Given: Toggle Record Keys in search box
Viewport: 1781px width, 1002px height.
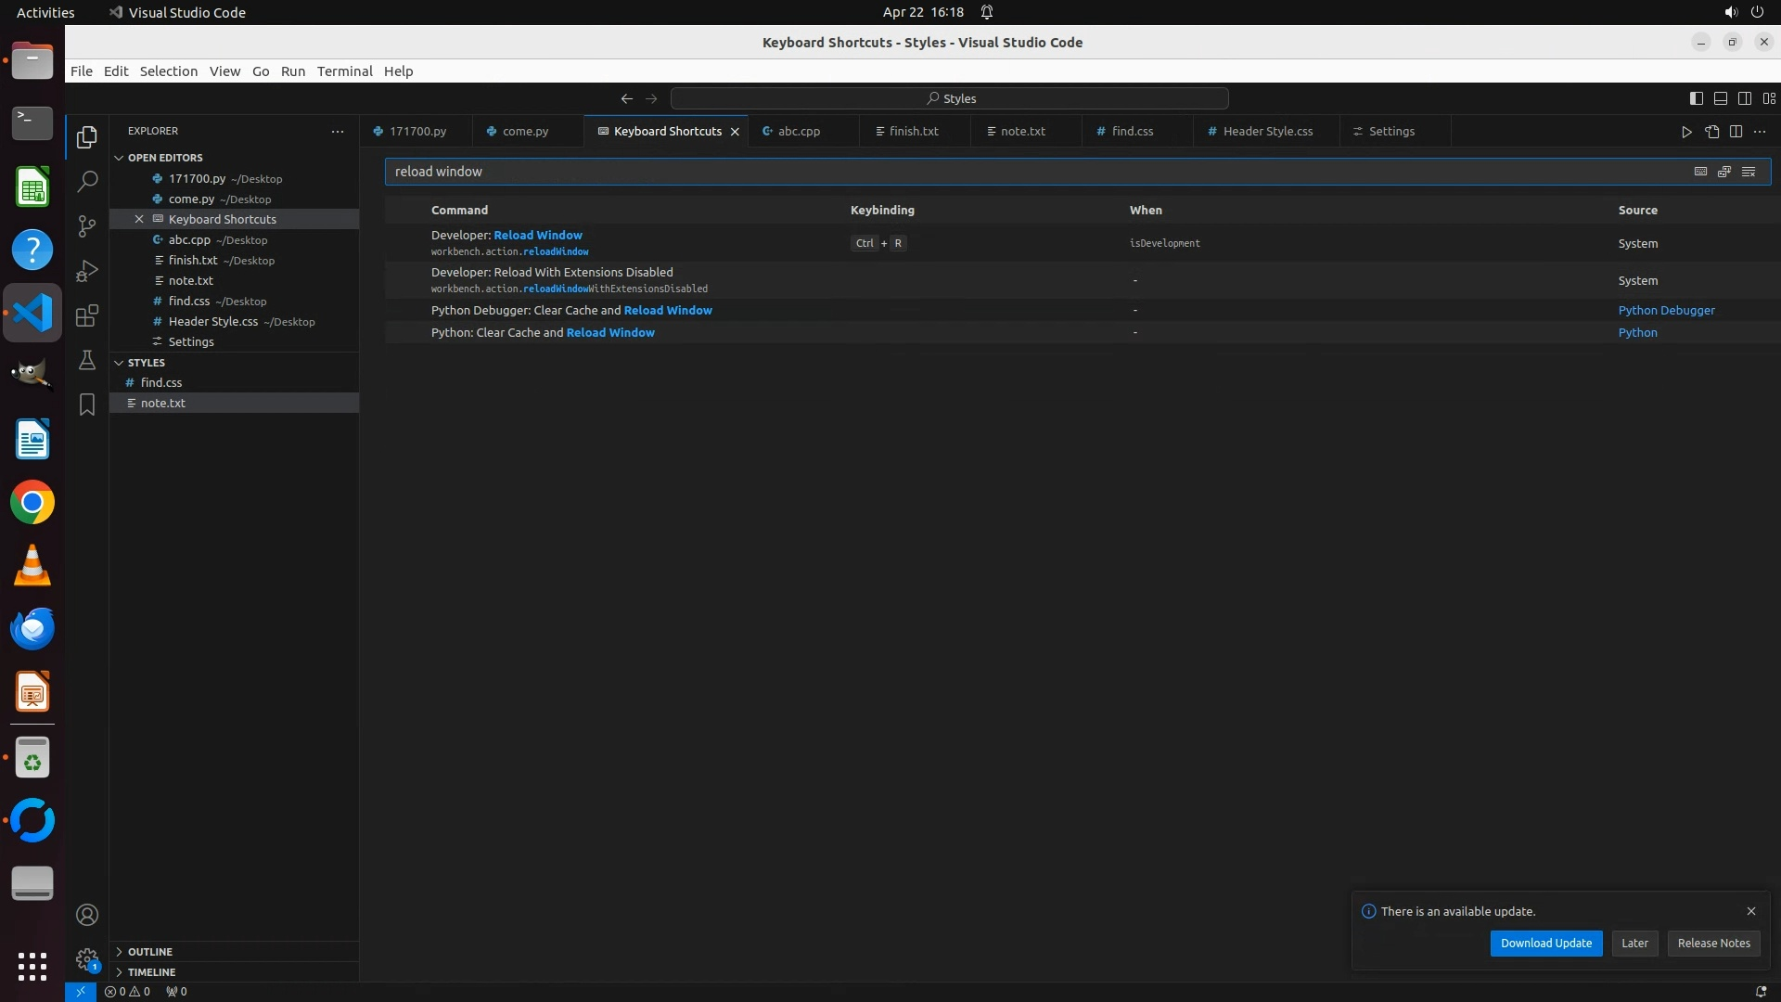Looking at the screenshot, I should pyautogui.click(x=1700, y=172).
